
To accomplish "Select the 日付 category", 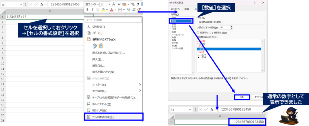I will point(174,29).
